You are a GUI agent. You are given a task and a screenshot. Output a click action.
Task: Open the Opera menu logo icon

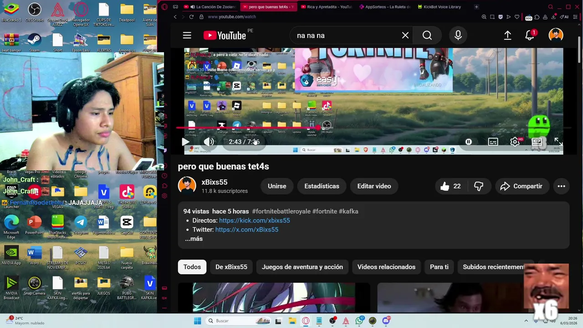[164, 7]
